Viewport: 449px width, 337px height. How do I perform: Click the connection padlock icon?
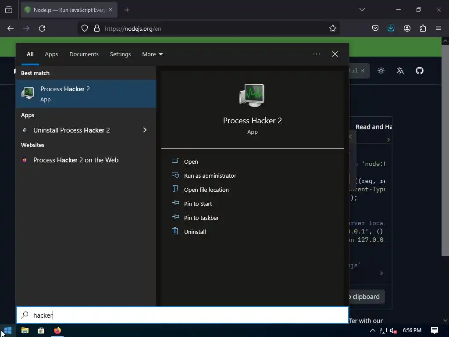tap(97, 29)
